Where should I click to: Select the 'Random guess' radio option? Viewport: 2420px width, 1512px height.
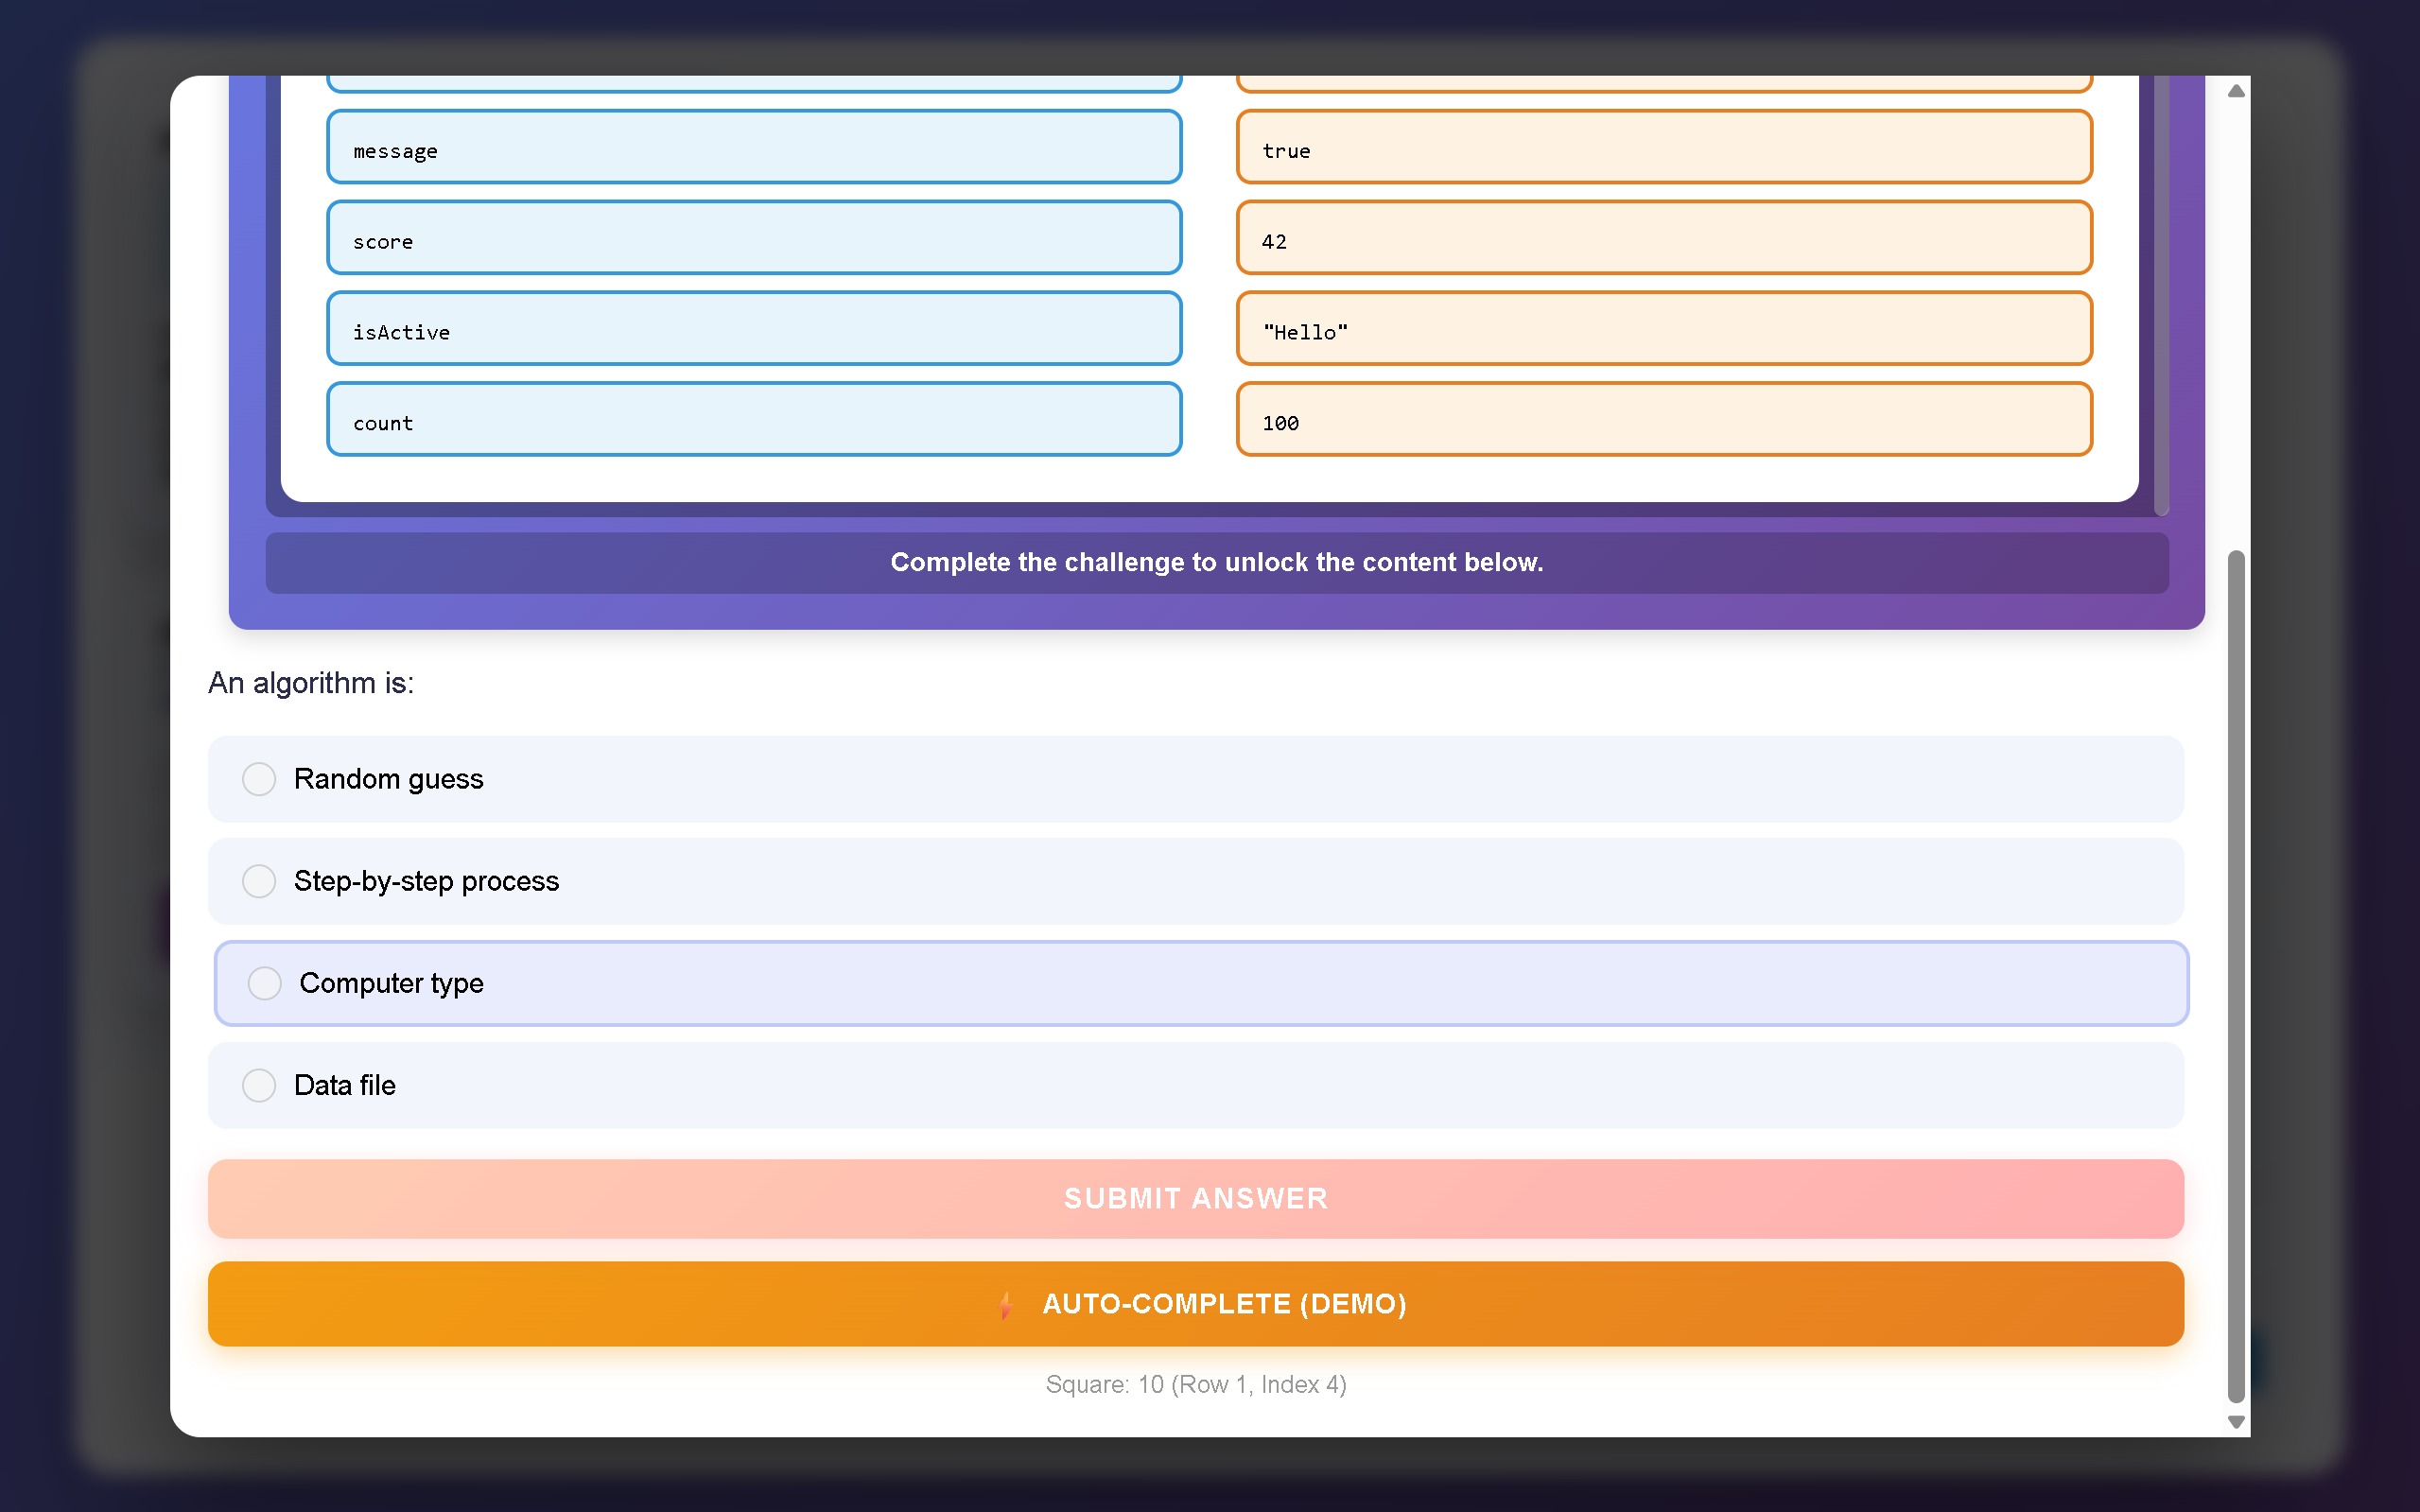coord(259,779)
